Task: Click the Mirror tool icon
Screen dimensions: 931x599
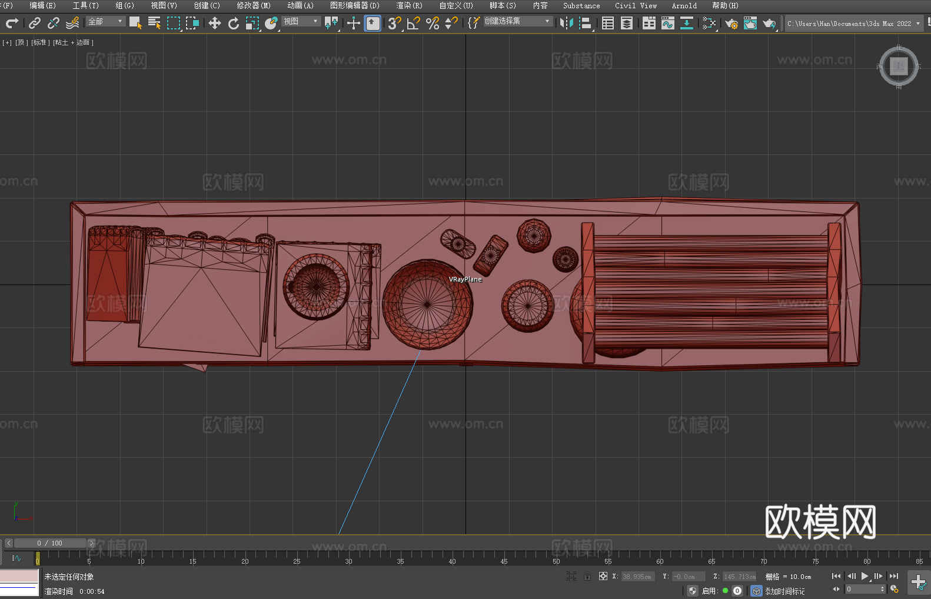Action: pos(567,23)
